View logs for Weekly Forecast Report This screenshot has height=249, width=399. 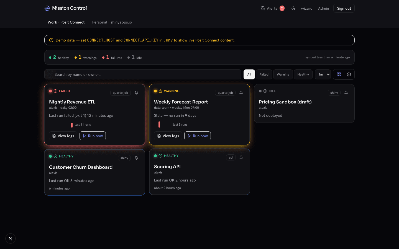coord(168,136)
